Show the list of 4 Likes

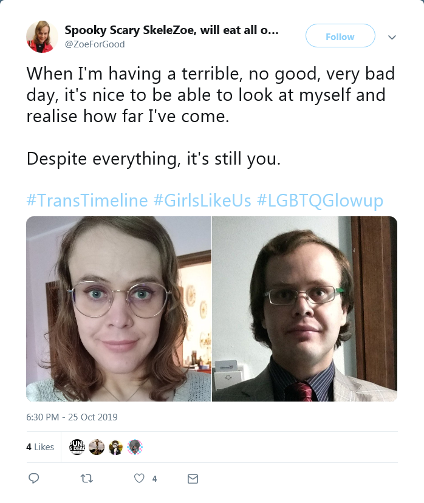(x=40, y=447)
